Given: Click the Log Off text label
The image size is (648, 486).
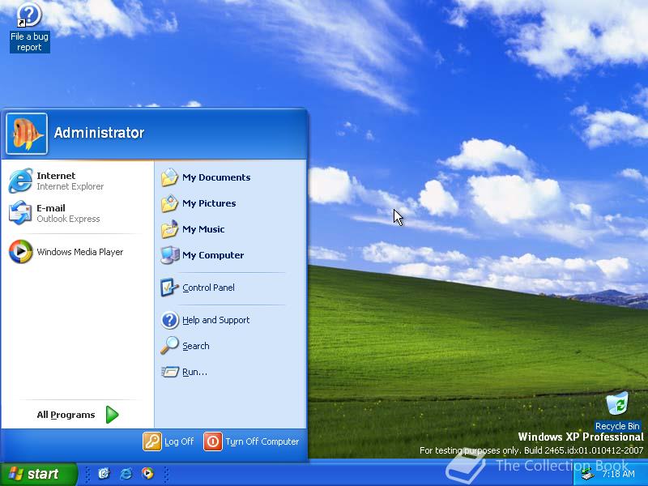Looking at the screenshot, I should 179,441.
